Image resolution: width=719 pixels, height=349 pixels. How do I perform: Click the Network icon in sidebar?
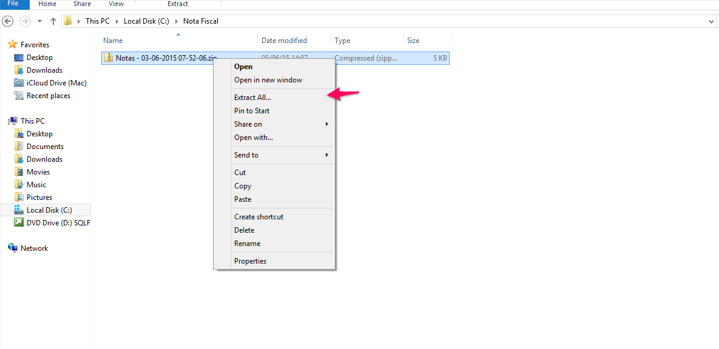(13, 248)
